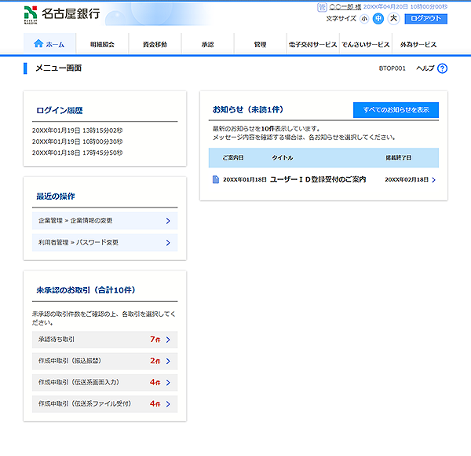Go to the 承認 tab

207,45
